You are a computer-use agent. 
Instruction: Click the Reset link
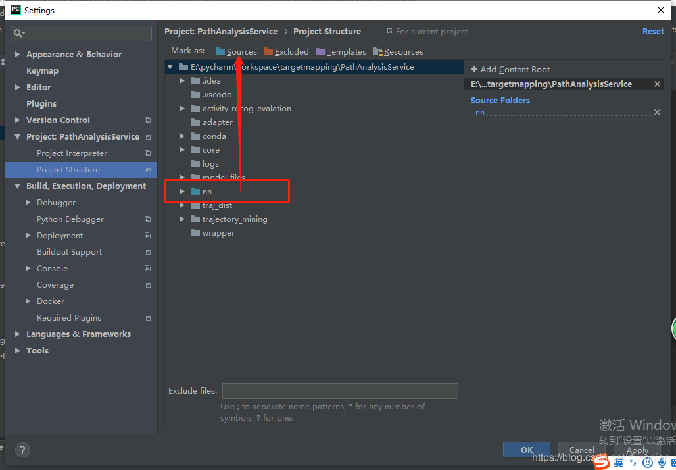click(x=653, y=32)
